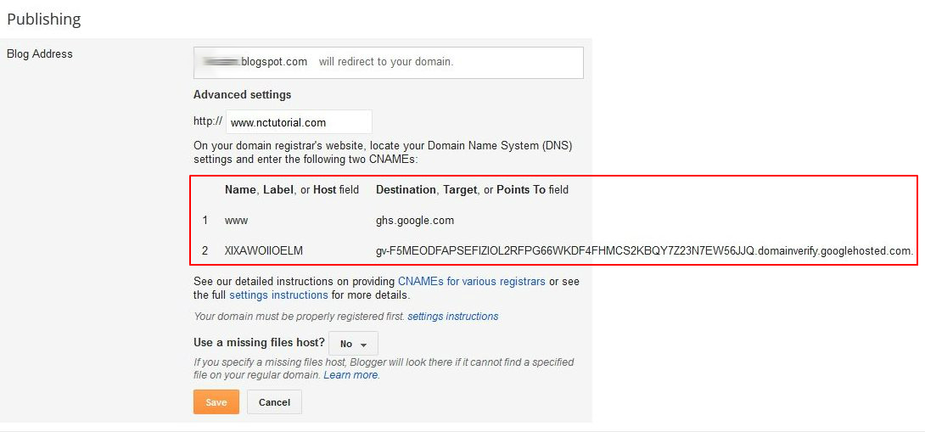The image size is (925, 432).
Task: Click the www.nctutorial.com domain input field
Action: 299,122
